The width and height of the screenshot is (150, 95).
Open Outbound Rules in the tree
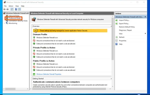pyautogui.click(x=15, y=18)
